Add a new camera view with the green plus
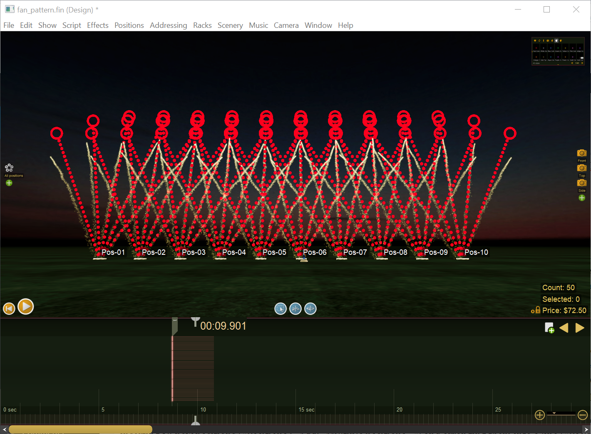 (582, 198)
